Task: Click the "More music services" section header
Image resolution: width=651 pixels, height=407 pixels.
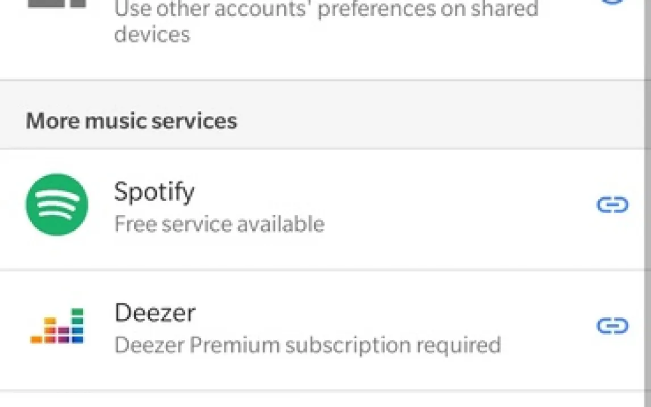Action: (131, 121)
